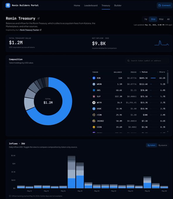Click the info icon beside inflow tracking note
This screenshot has height=199, width=173.
[10, 196]
